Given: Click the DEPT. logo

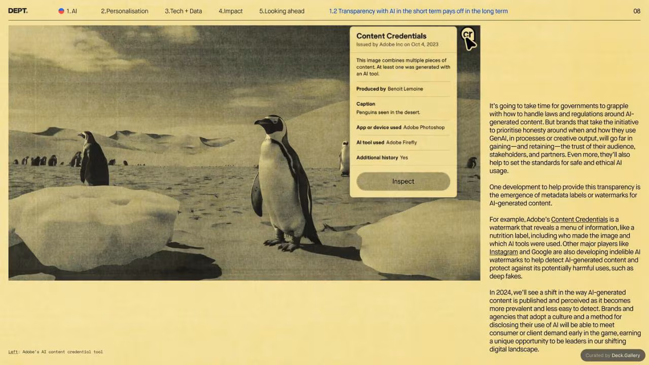Looking at the screenshot, I should point(18,11).
